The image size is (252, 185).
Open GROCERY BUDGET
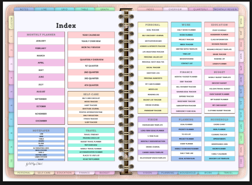pos(220,83)
